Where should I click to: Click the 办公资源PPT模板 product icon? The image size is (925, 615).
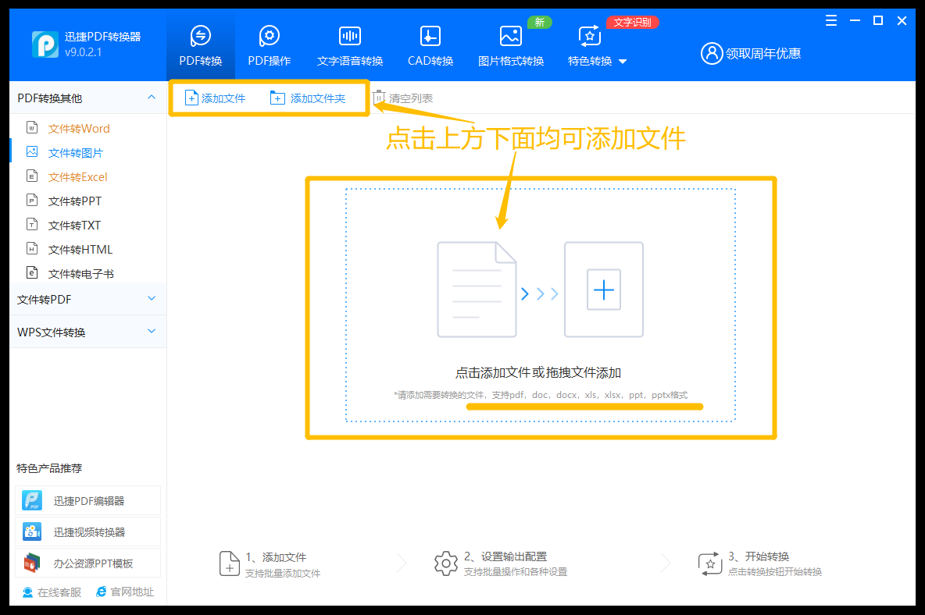click(x=32, y=563)
